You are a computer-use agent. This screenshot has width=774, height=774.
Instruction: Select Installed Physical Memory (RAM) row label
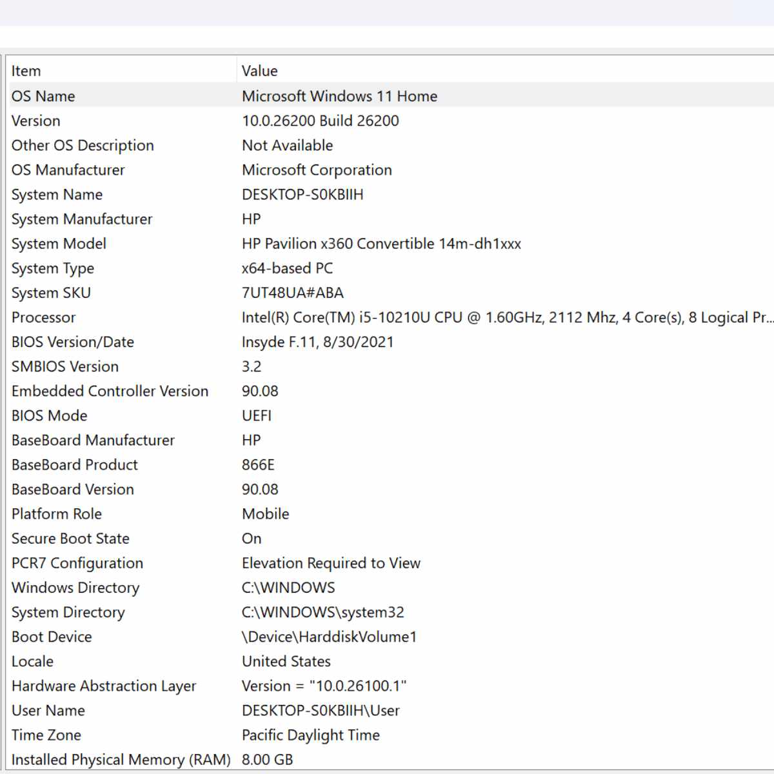(121, 760)
